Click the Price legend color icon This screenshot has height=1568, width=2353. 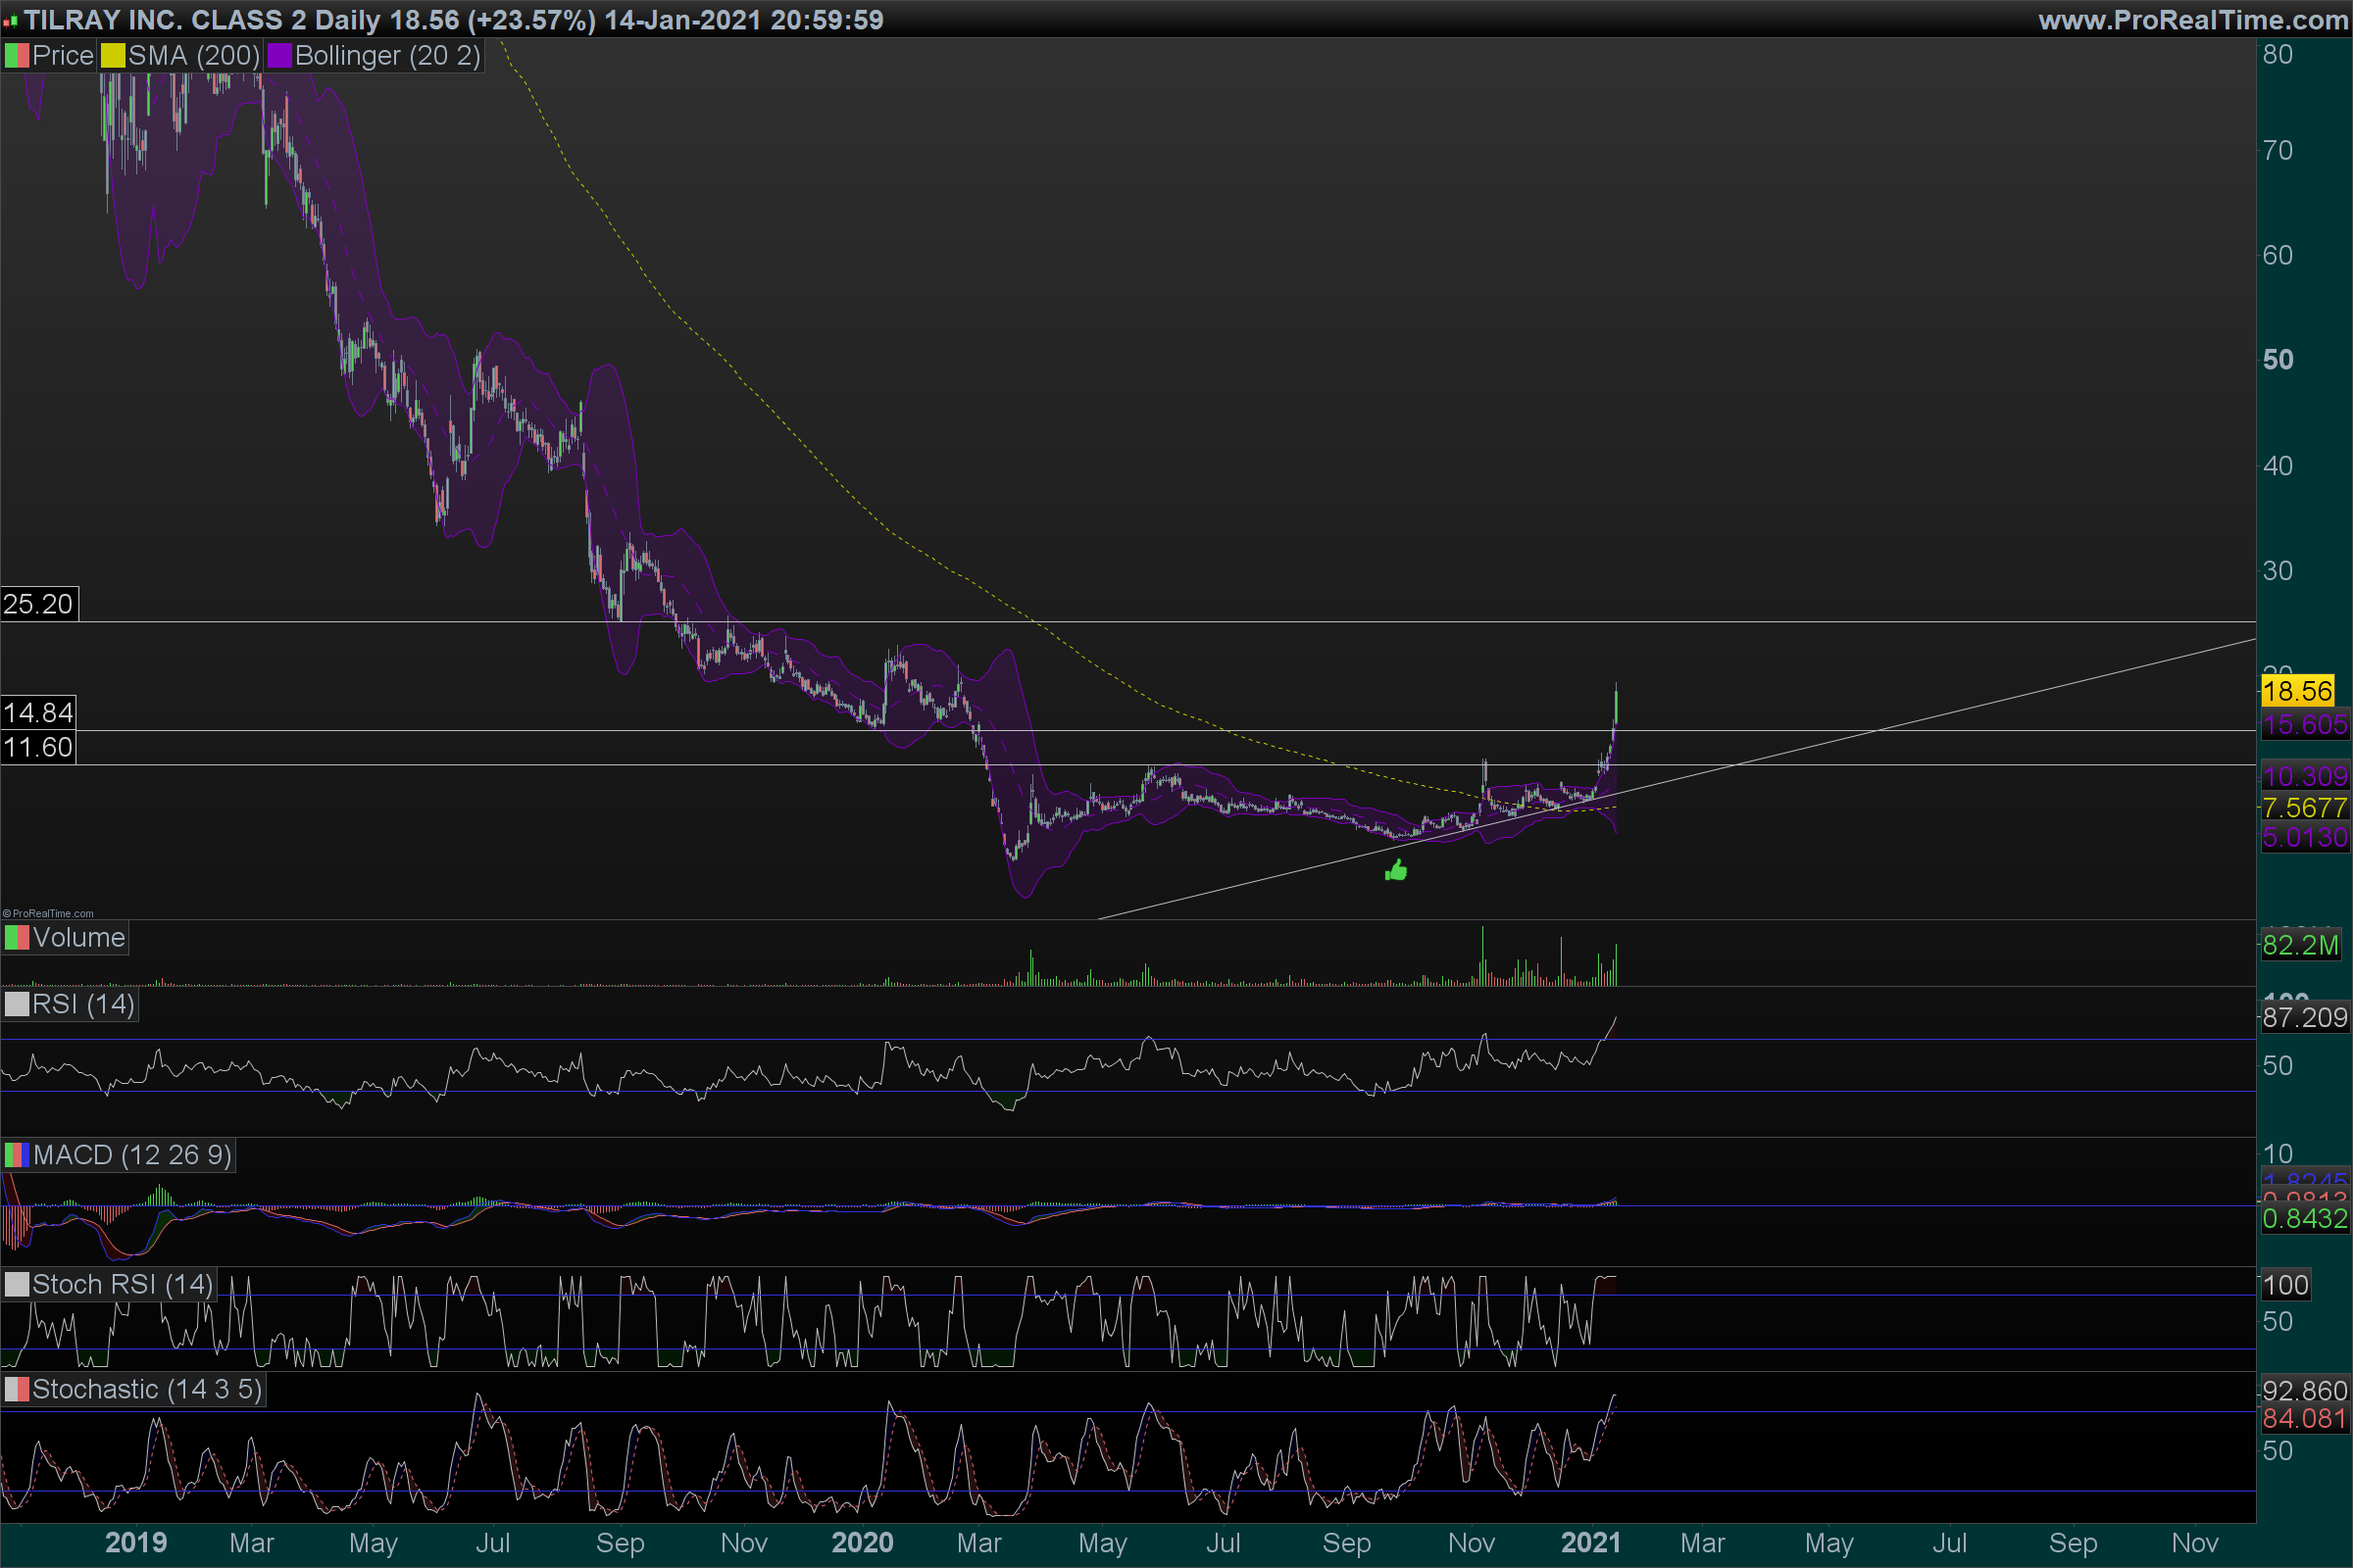[17, 56]
